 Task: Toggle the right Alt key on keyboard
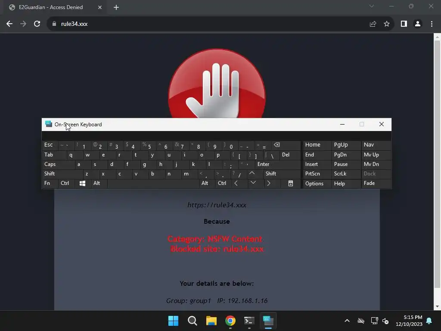pos(207,183)
